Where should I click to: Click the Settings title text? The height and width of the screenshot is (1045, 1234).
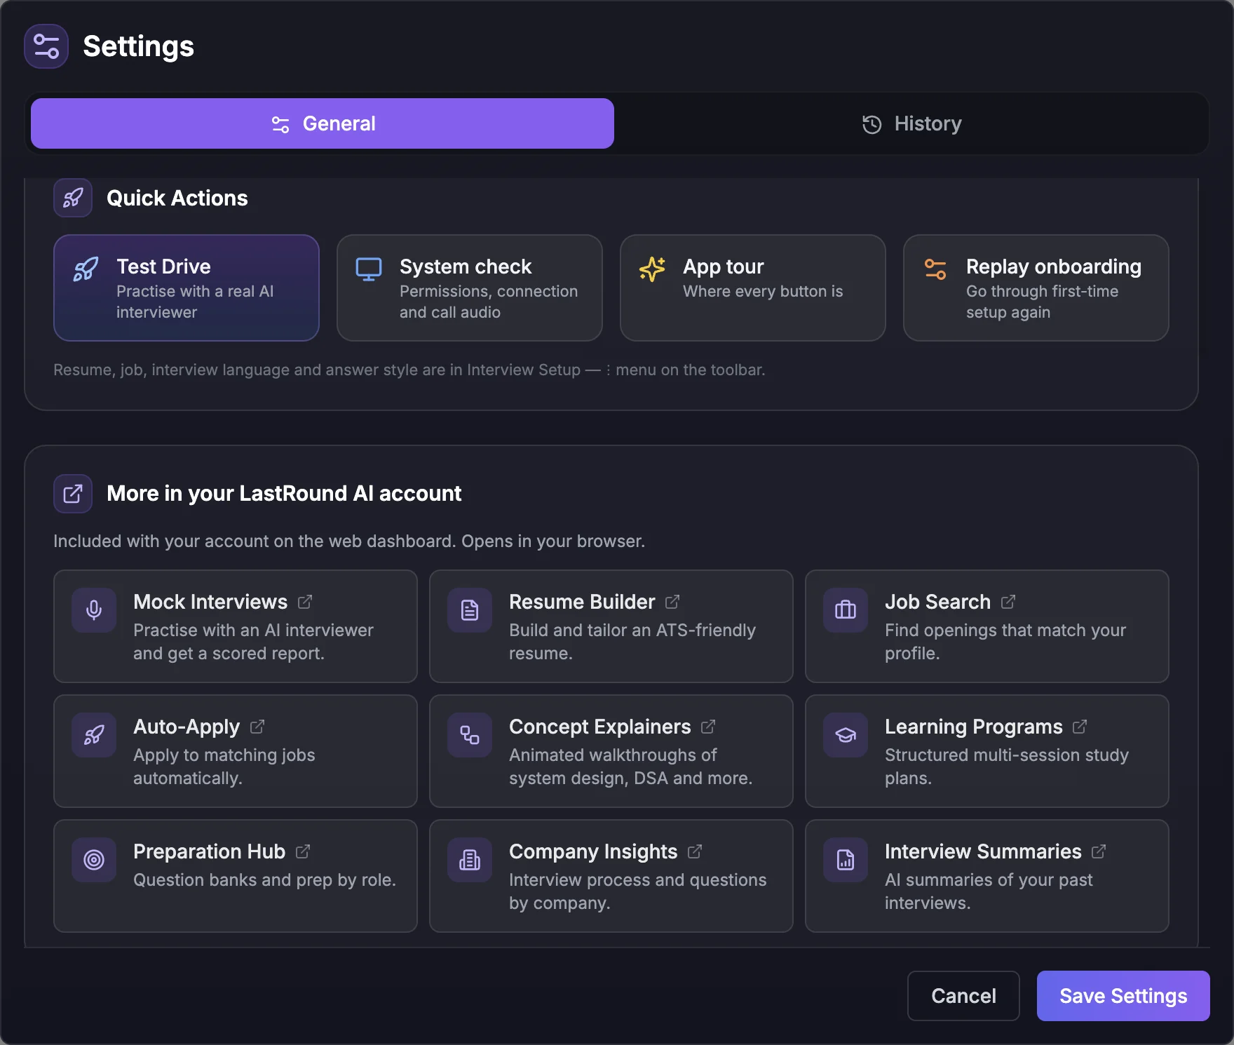(x=139, y=46)
